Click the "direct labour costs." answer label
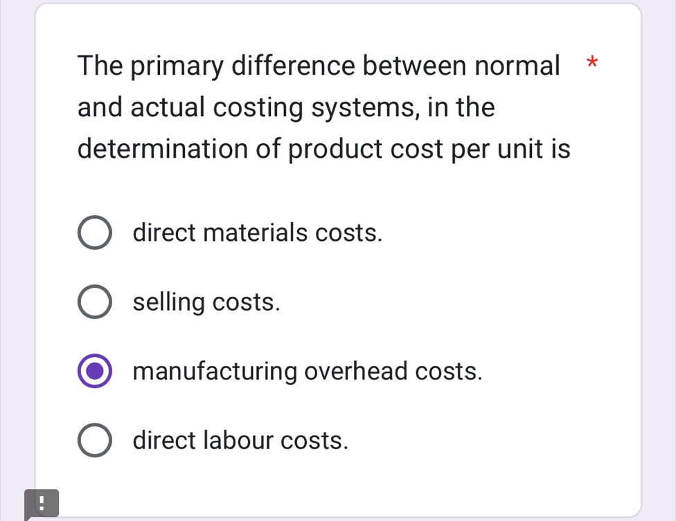The height and width of the screenshot is (521, 676). coord(240,441)
